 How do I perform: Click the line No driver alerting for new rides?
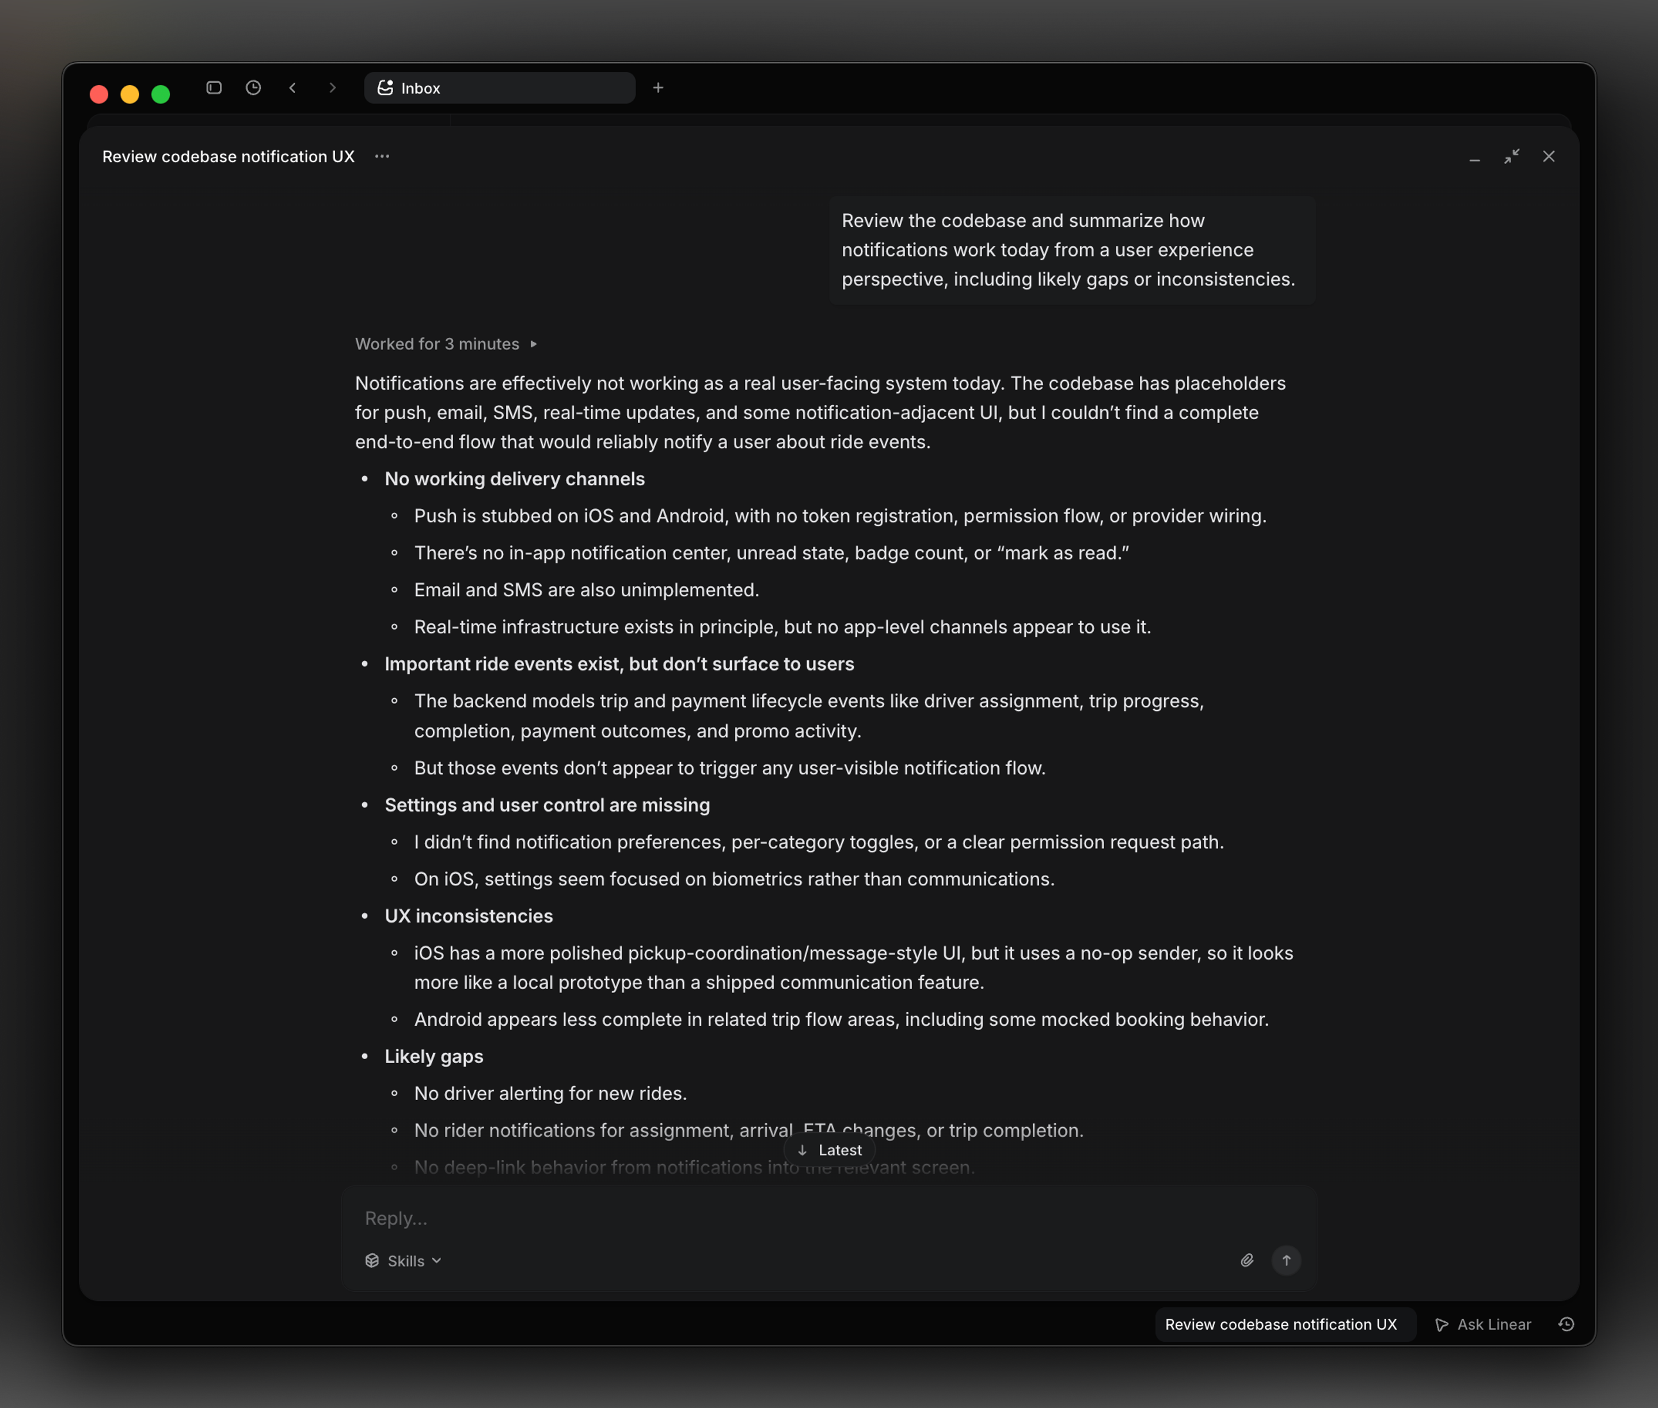click(551, 1094)
